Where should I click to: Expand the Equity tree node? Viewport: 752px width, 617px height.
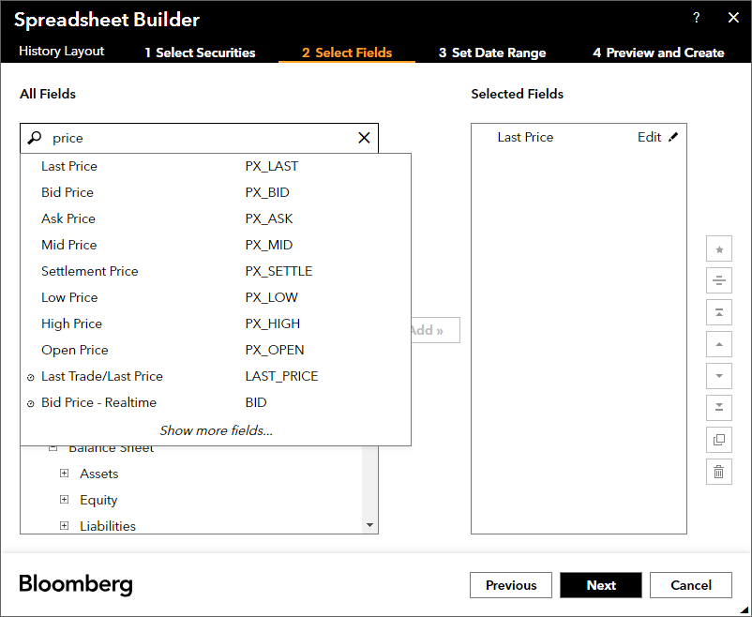pos(64,500)
